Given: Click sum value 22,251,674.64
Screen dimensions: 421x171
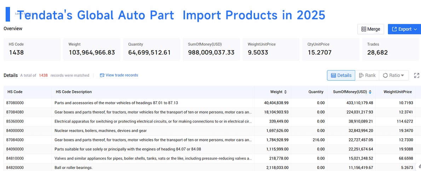Looking at the screenshot, I should (361, 149).
